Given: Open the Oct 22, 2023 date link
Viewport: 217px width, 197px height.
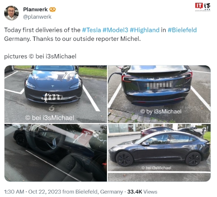Looking at the screenshot, I should [45, 192].
